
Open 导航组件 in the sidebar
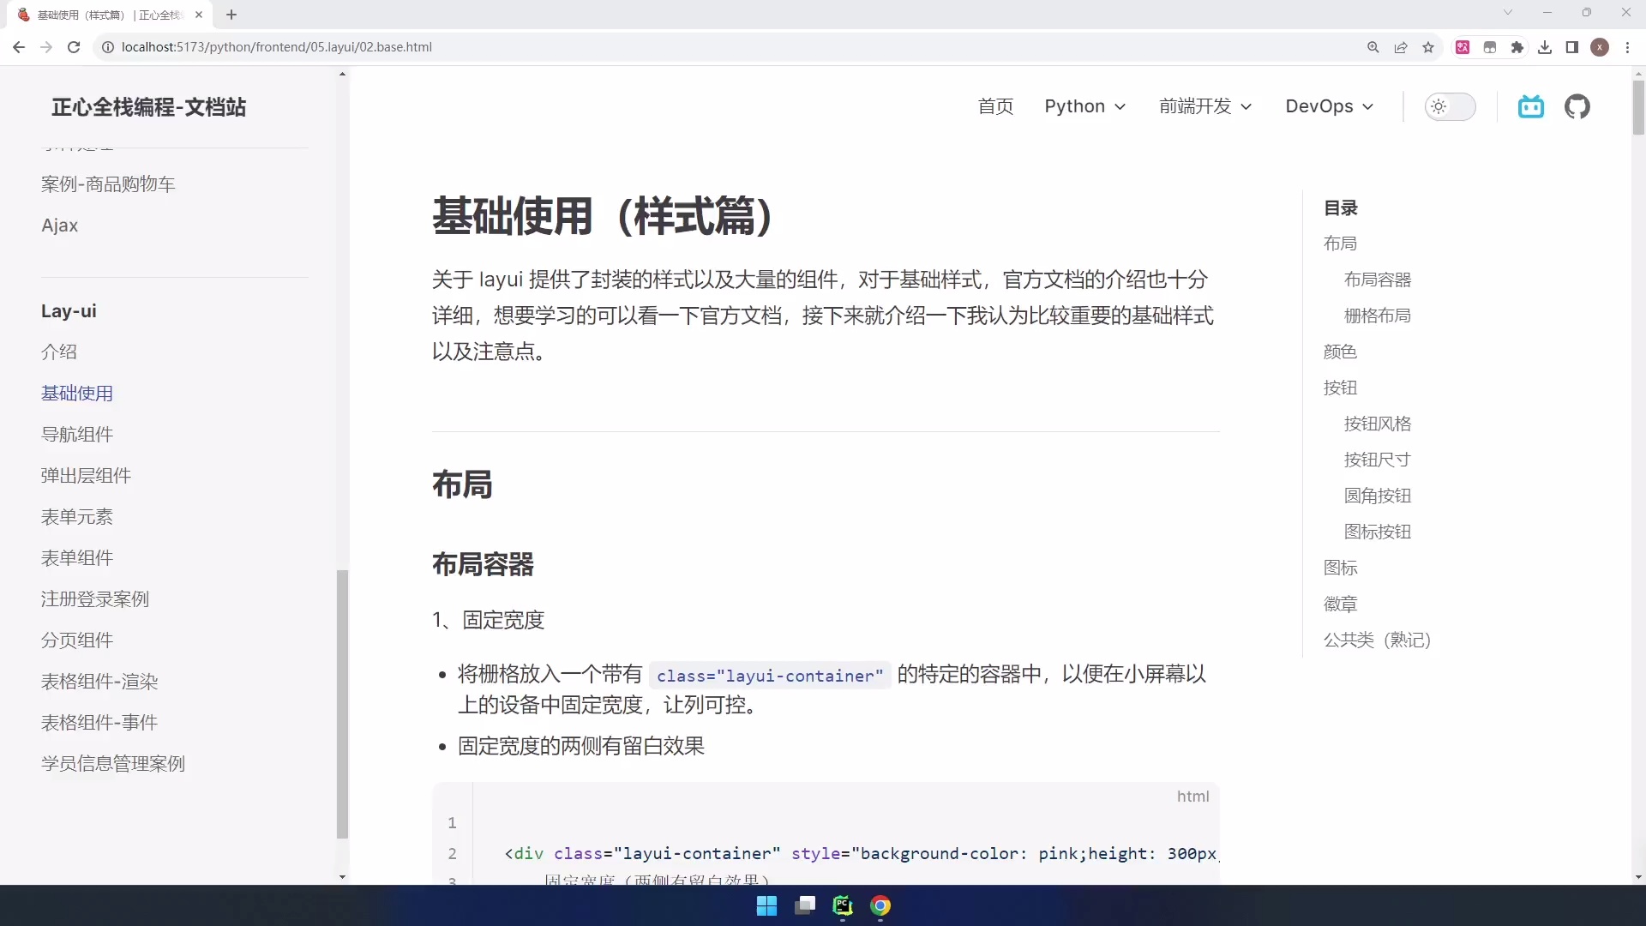77,435
